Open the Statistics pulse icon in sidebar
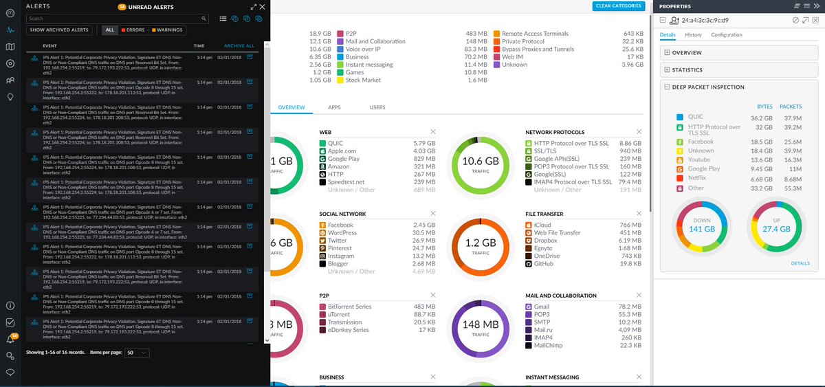825x387 pixels. coord(10,30)
